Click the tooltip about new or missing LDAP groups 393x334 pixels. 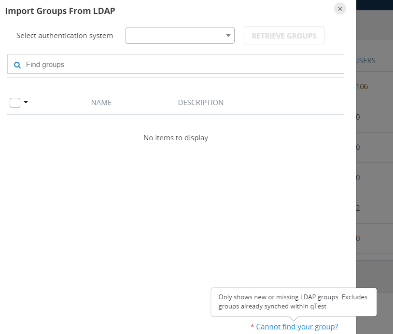294,302
